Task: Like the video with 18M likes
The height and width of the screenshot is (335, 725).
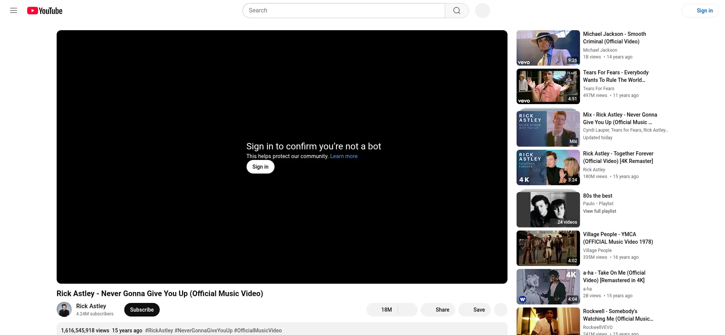Action: point(382,310)
